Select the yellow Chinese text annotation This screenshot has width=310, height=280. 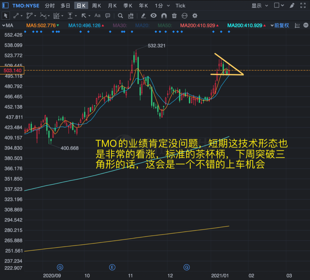191,154
